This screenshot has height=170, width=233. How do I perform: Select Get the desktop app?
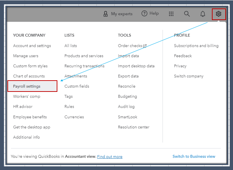click(32, 127)
